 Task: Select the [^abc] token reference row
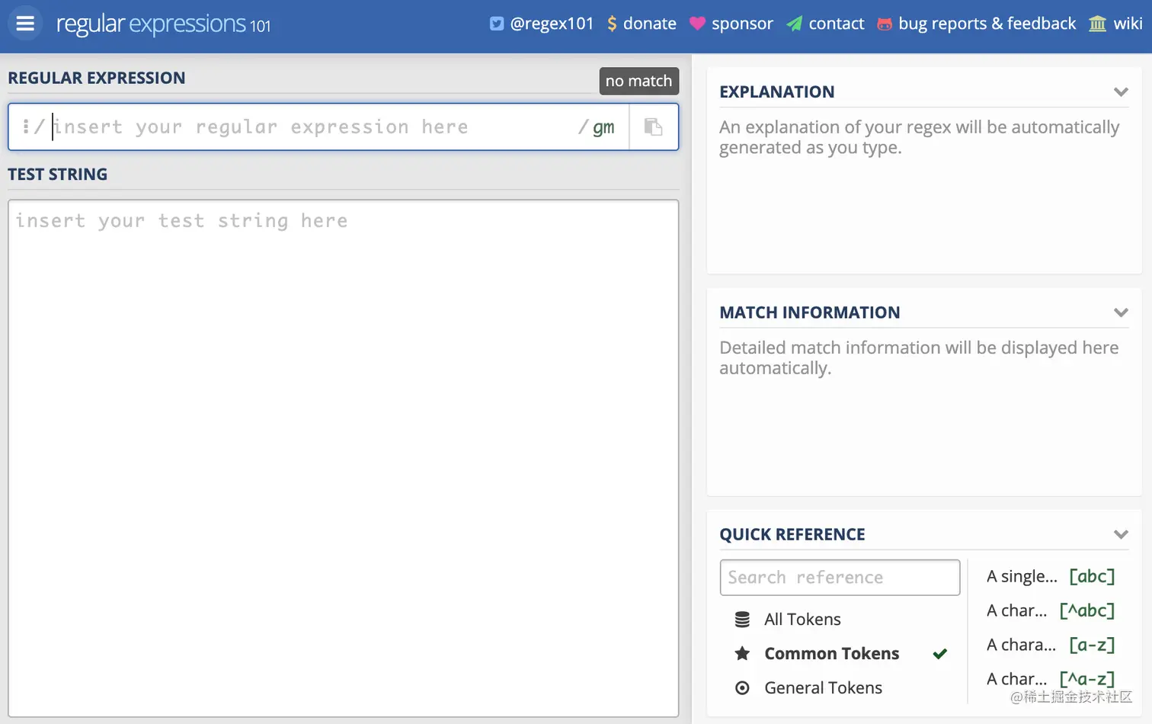coord(1051,611)
